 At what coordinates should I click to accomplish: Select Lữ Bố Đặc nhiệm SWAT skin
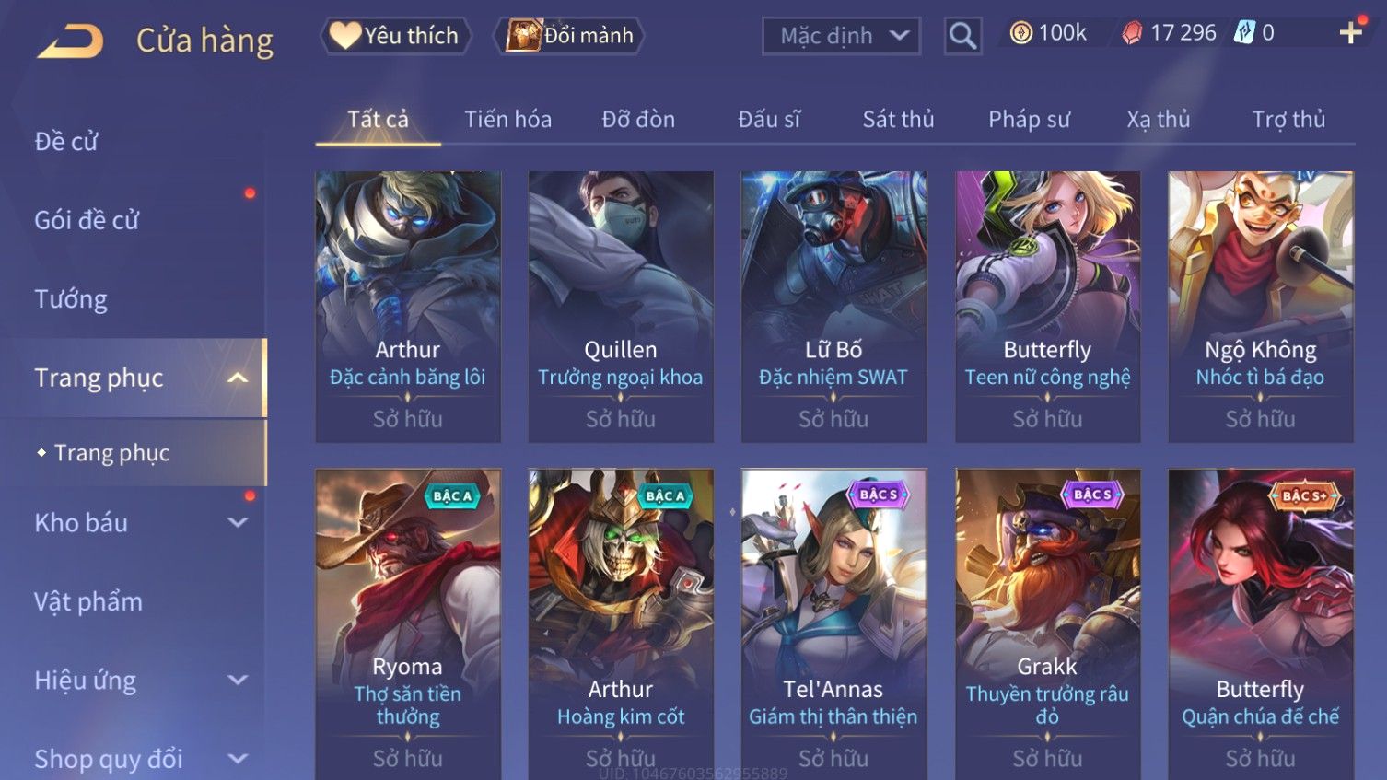[833, 307]
